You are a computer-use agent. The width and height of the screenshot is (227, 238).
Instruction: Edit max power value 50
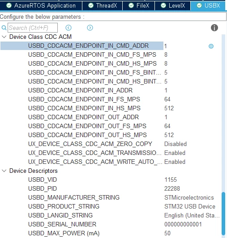pyautogui.click(x=167, y=234)
